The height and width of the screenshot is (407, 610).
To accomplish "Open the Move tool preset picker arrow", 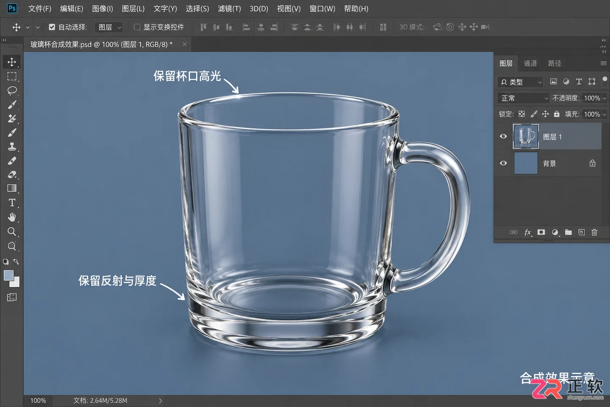I will coord(28,27).
